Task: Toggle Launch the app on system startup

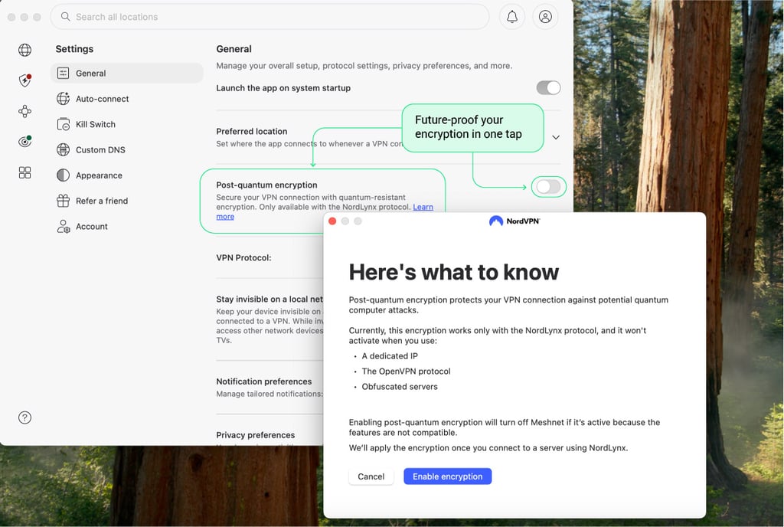Action: pyautogui.click(x=548, y=88)
